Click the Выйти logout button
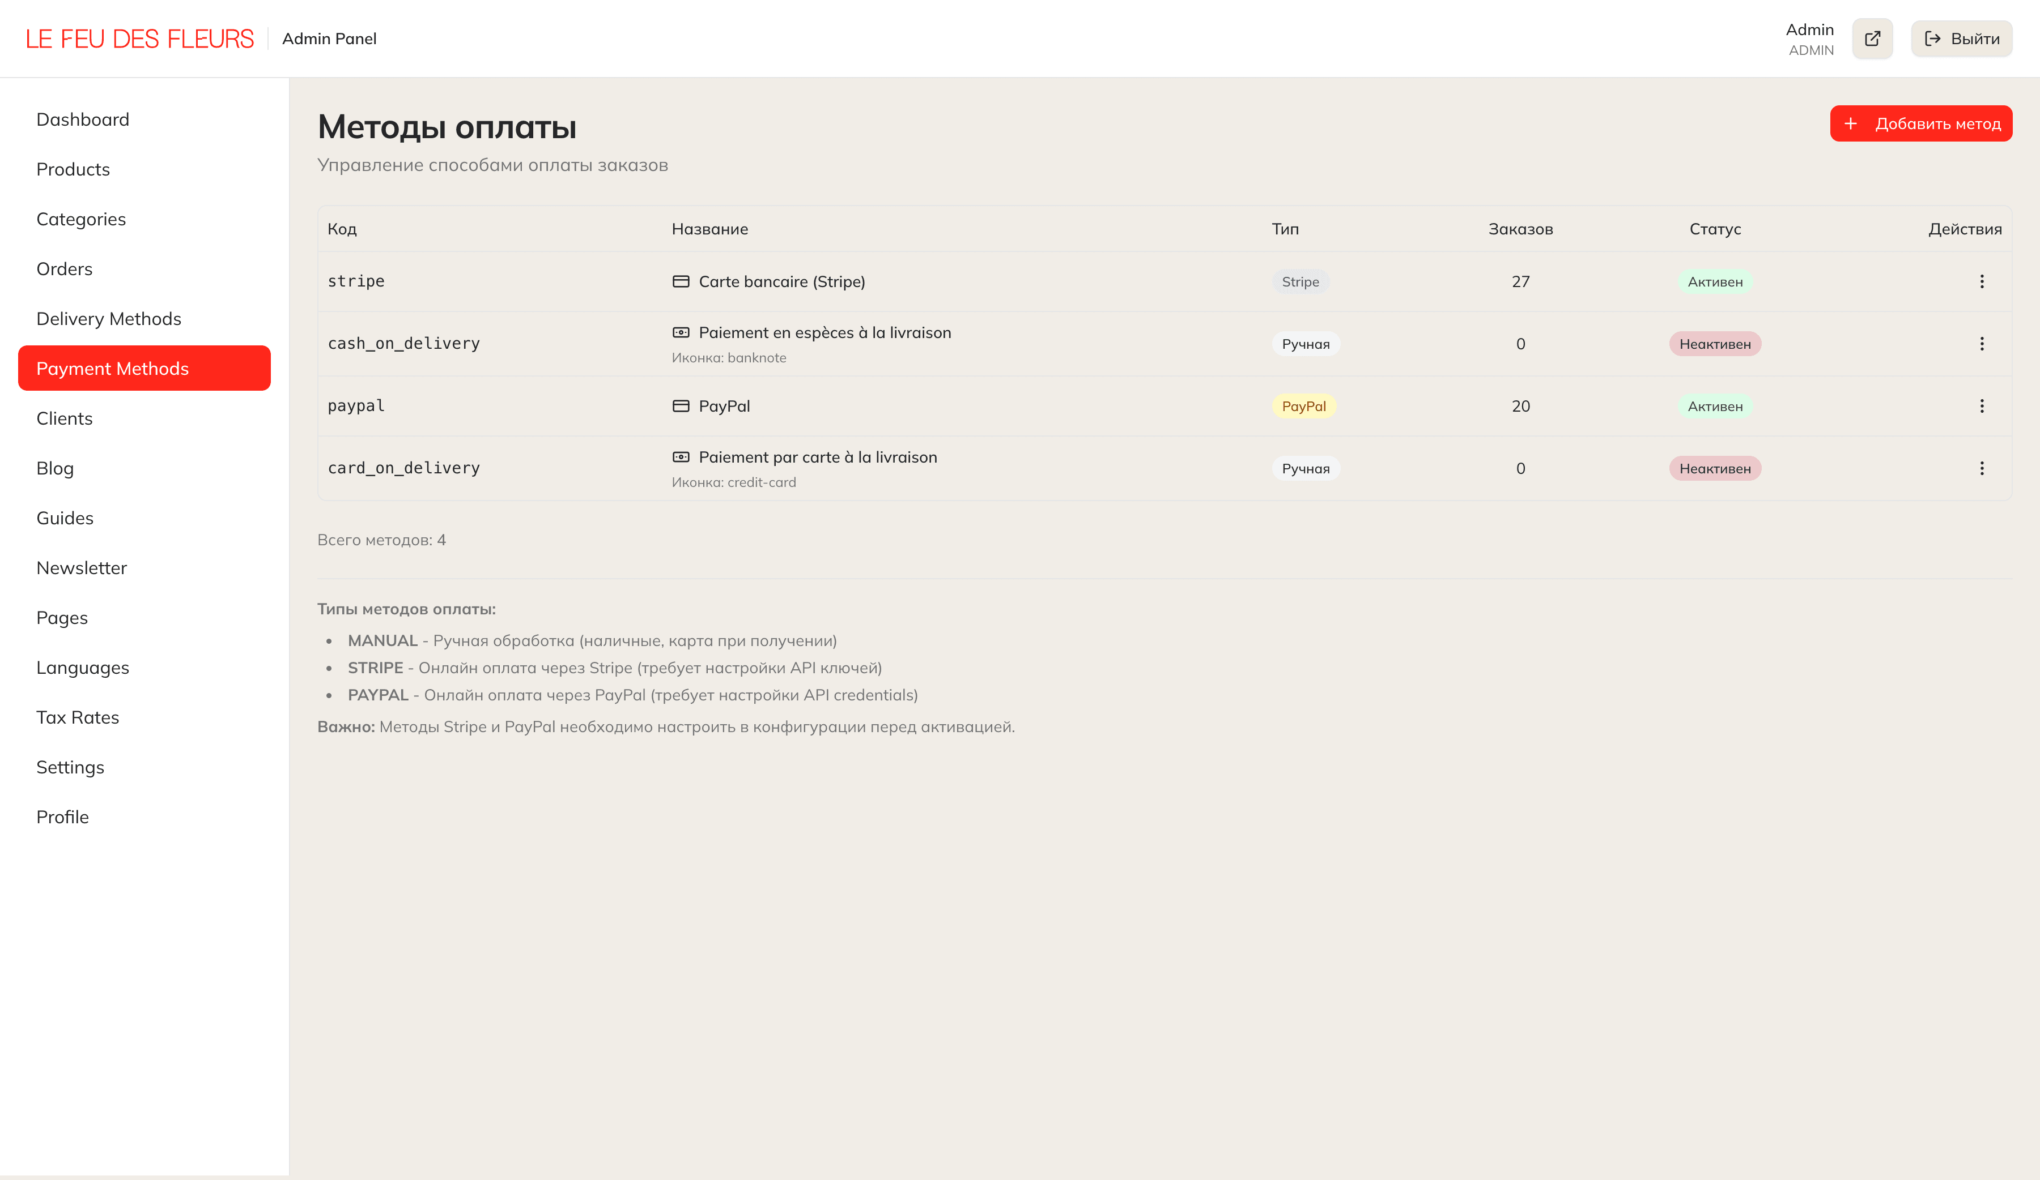Viewport: 2040px width, 1180px height. (1961, 38)
